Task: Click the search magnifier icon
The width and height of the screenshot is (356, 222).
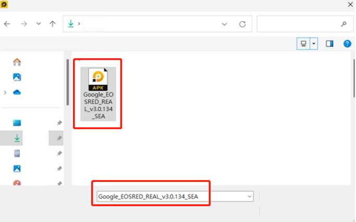Action: pos(344,23)
